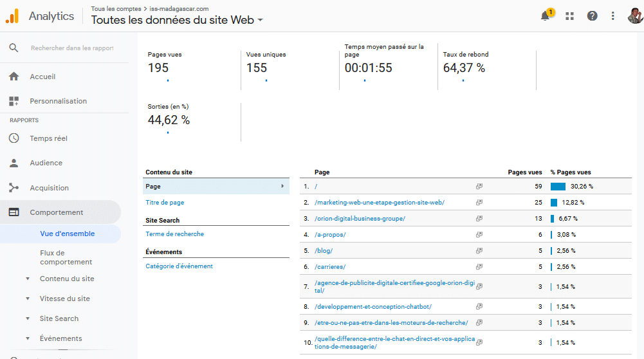The height and width of the screenshot is (359, 644).
Task: Open external link icon for /blog/ row
Action: pyautogui.click(x=479, y=250)
